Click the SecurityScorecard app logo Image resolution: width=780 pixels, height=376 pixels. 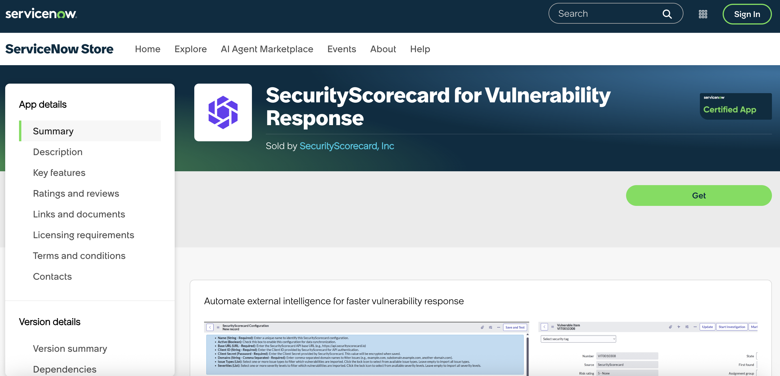pyautogui.click(x=223, y=112)
